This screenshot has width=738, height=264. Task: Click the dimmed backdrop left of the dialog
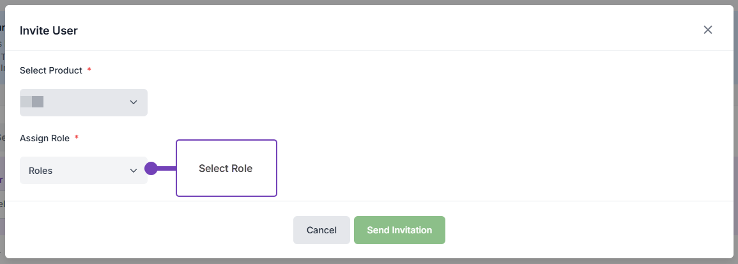2,128
